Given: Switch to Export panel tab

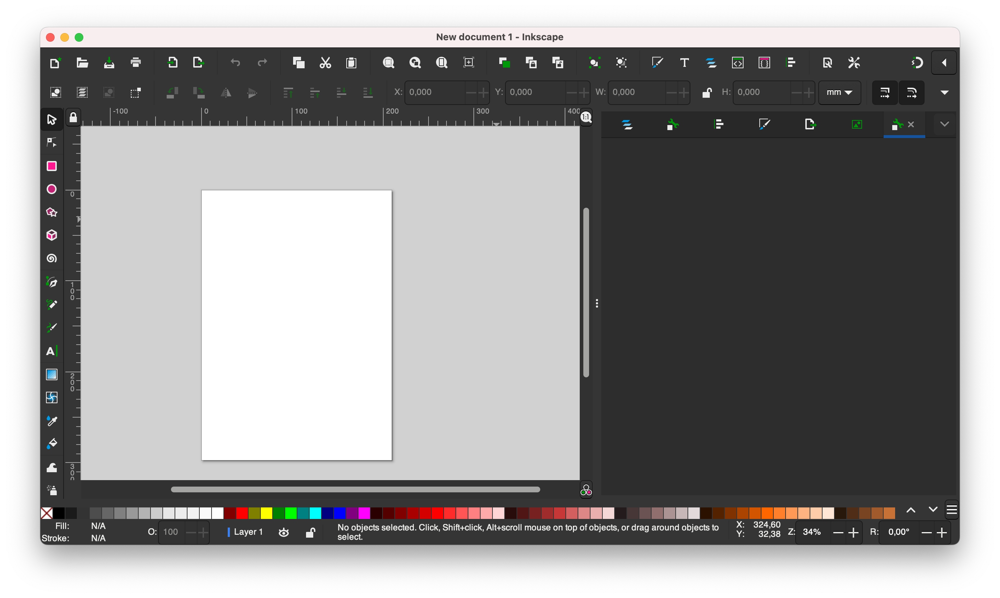Looking at the screenshot, I should click(x=810, y=124).
